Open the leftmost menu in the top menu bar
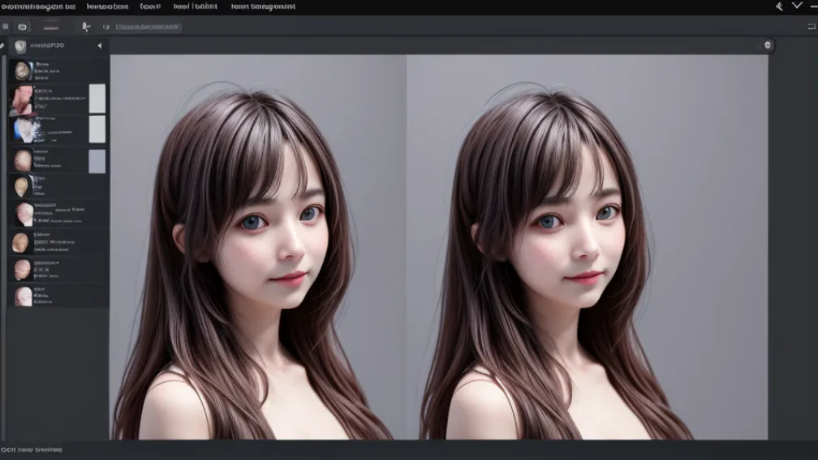 37,6
